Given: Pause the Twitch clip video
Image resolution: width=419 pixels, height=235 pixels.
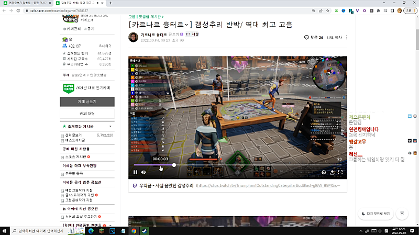Looking at the screenshot, I should (135, 172).
